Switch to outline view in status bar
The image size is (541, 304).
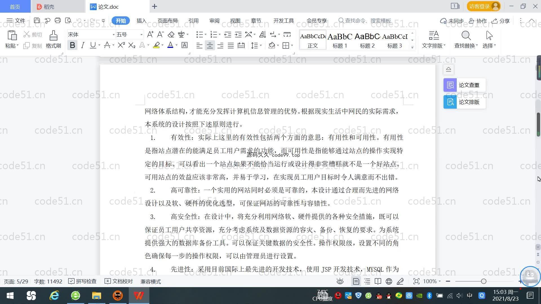point(367,281)
